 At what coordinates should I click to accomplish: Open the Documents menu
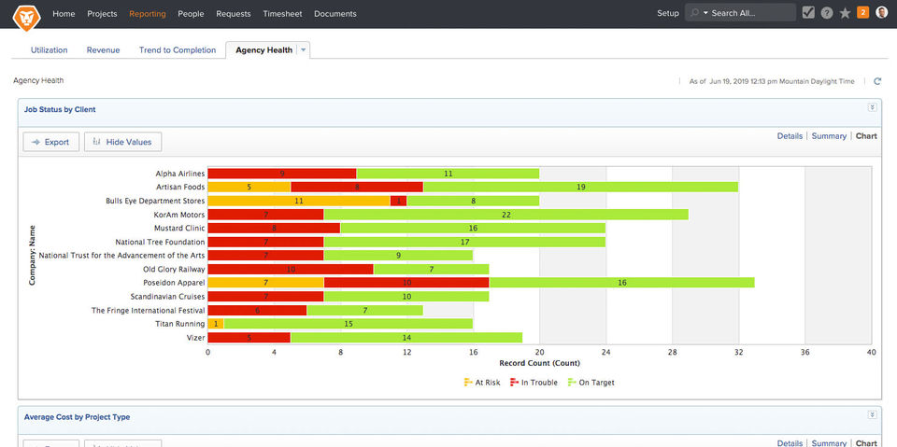click(x=335, y=14)
